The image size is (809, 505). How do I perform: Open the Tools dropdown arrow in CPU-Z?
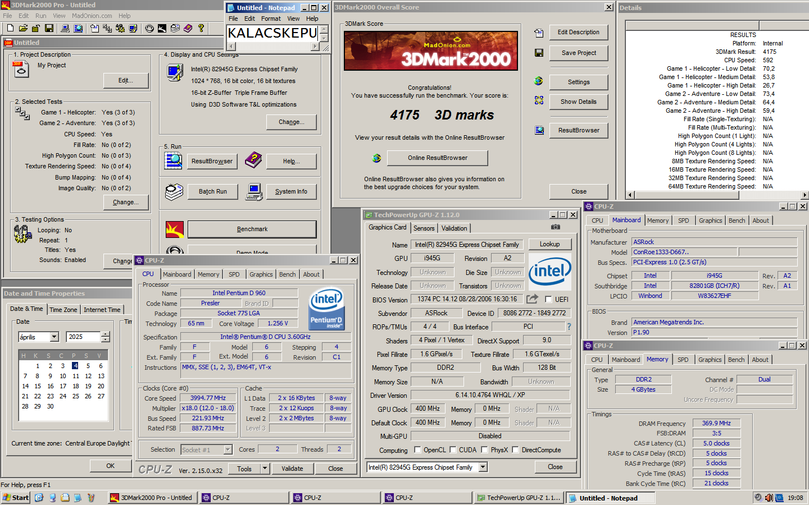click(x=265, y=469)
